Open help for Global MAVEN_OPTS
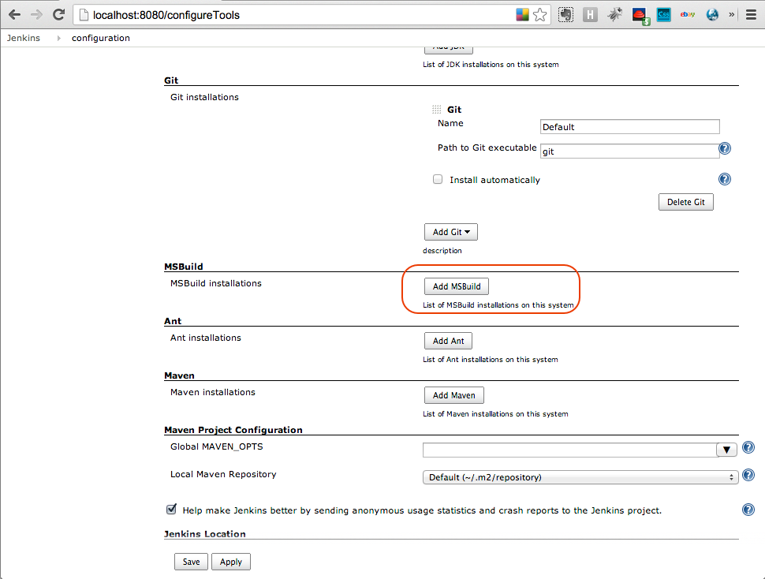Image resolution: width=765 pixels, height=579 pixels. tap(748, 447)
